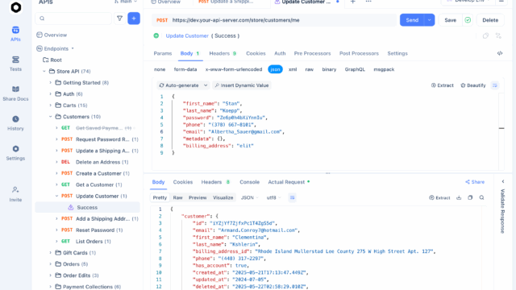
Task: Select json body type
Action: click(x=275, y=69)
